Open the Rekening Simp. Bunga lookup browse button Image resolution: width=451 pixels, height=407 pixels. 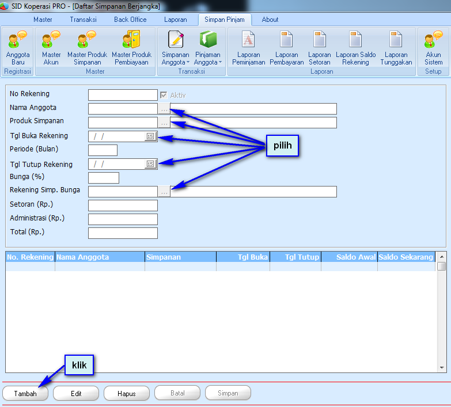tap(164, 192)
